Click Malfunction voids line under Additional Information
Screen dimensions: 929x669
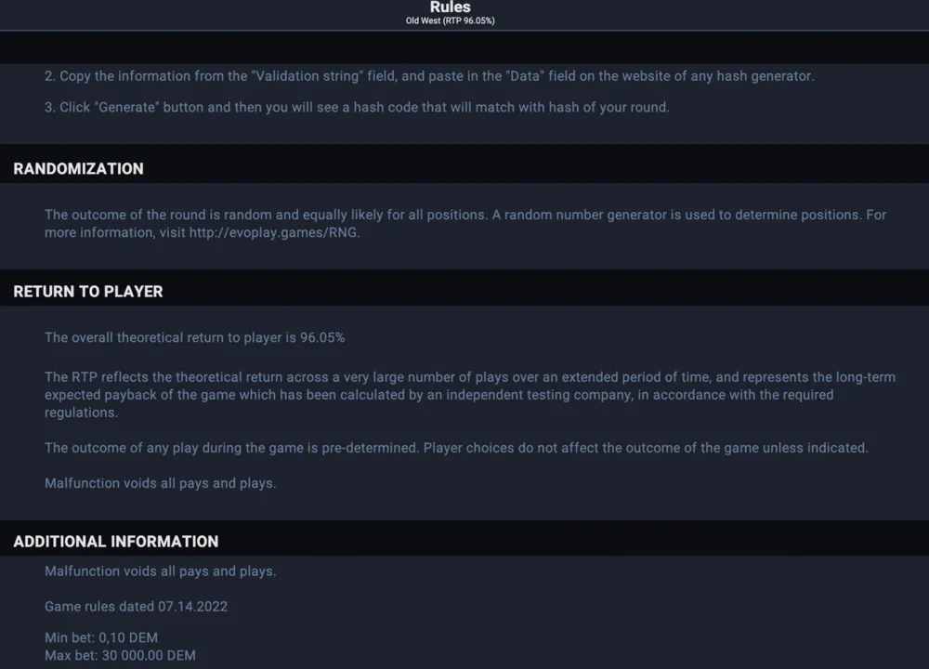pos(161,571)
